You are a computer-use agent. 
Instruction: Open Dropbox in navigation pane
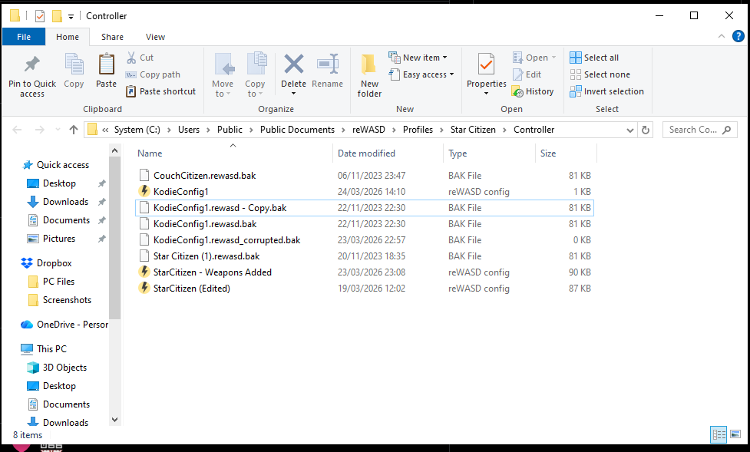click(x=47, y=263)
